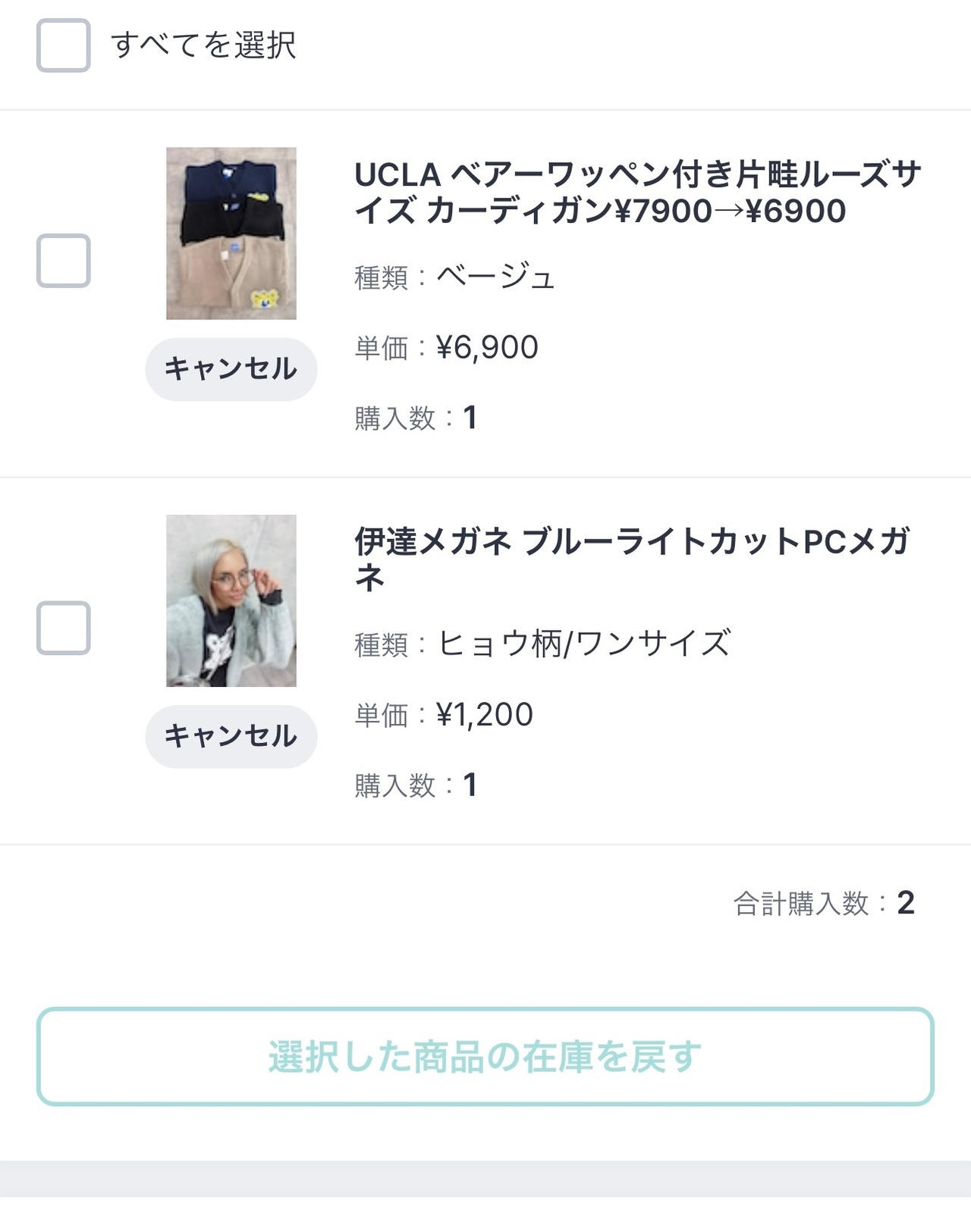Click the gray divider bar at bottom
Screen dimensions: 971x1216
(x=485, y=1178)
